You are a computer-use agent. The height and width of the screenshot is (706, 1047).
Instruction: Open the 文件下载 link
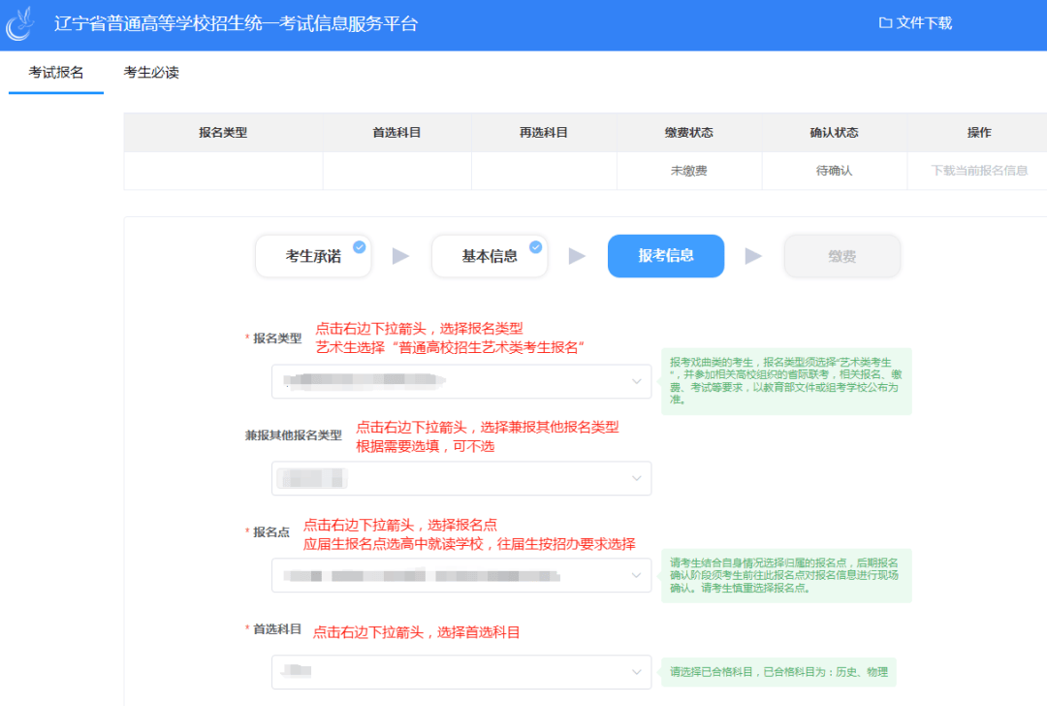coord(924,23)
